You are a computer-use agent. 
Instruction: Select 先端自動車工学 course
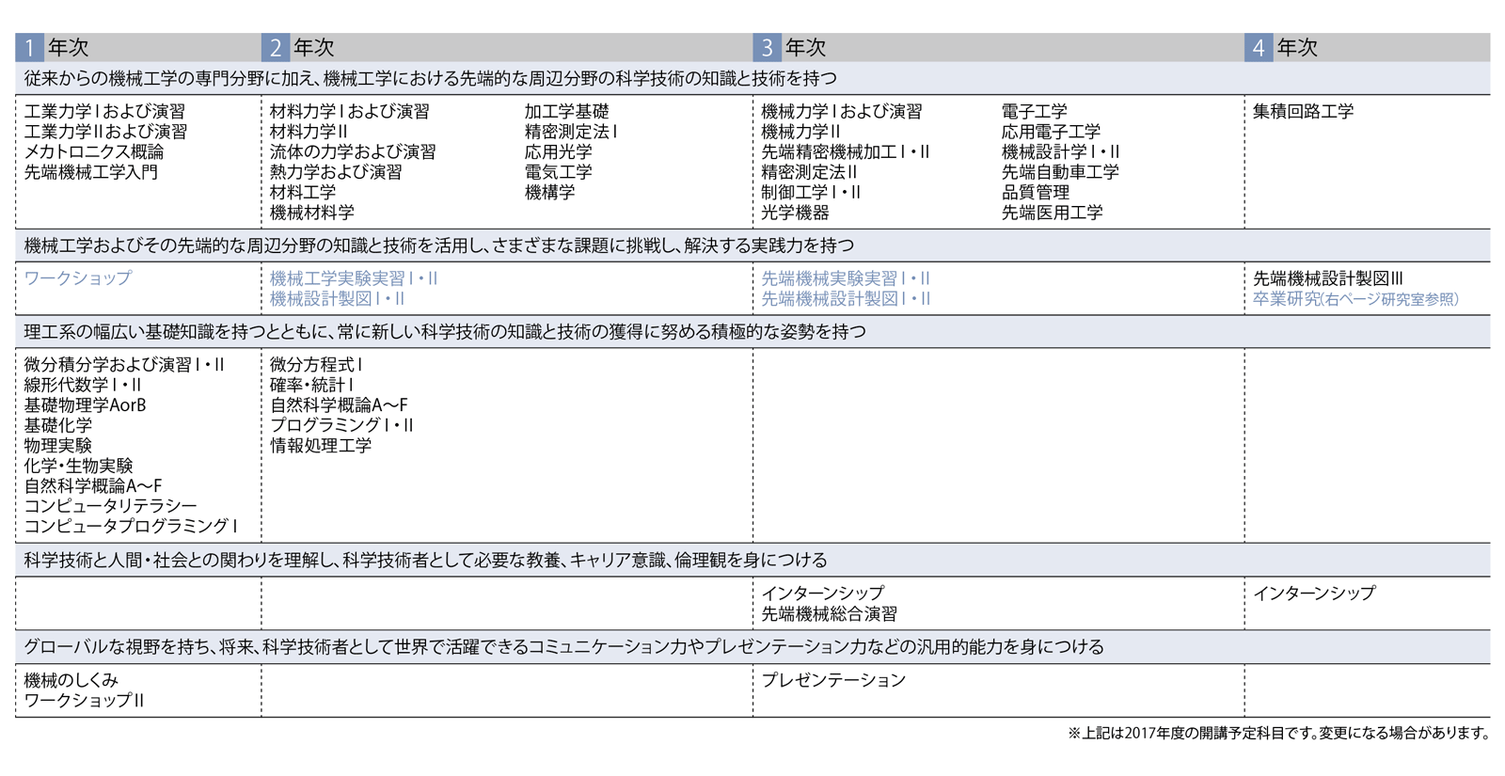tap(1060, 172)
